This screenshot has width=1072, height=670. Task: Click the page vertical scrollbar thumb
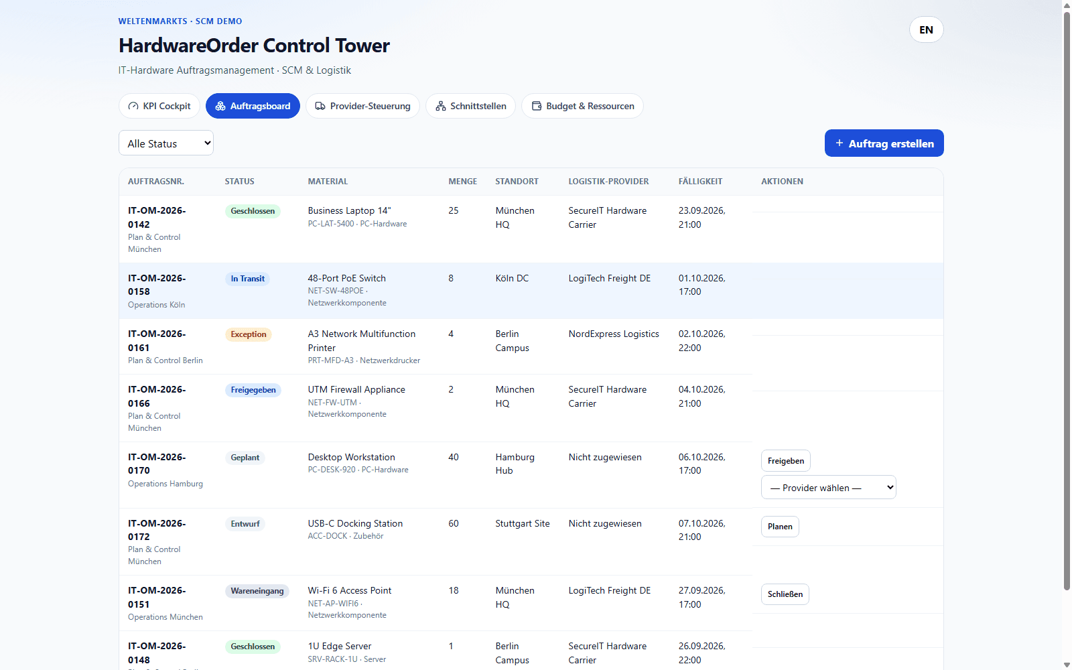1067,300
